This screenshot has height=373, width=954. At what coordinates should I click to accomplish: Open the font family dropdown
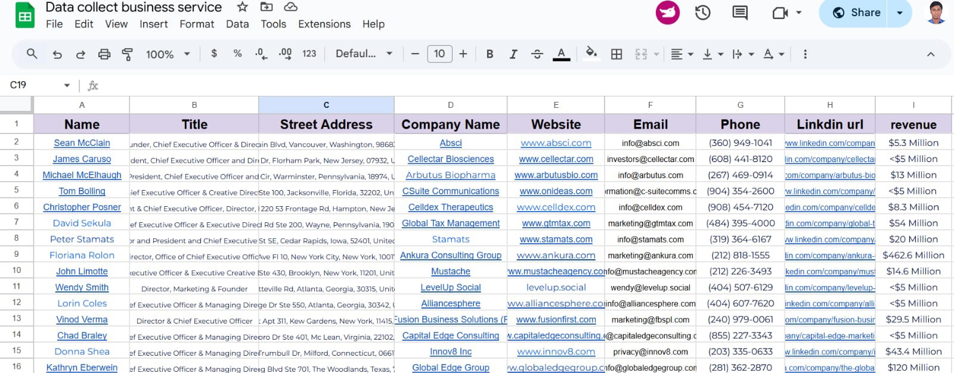(364, 54)
